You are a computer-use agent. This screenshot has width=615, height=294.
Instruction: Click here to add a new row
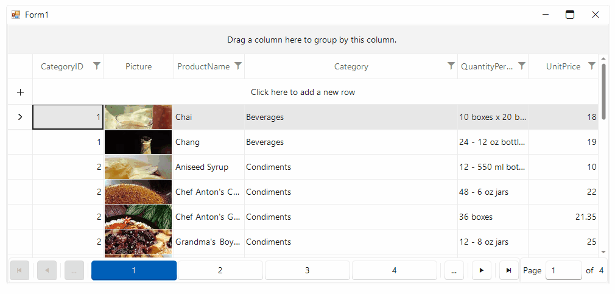[x=303, y=92]
